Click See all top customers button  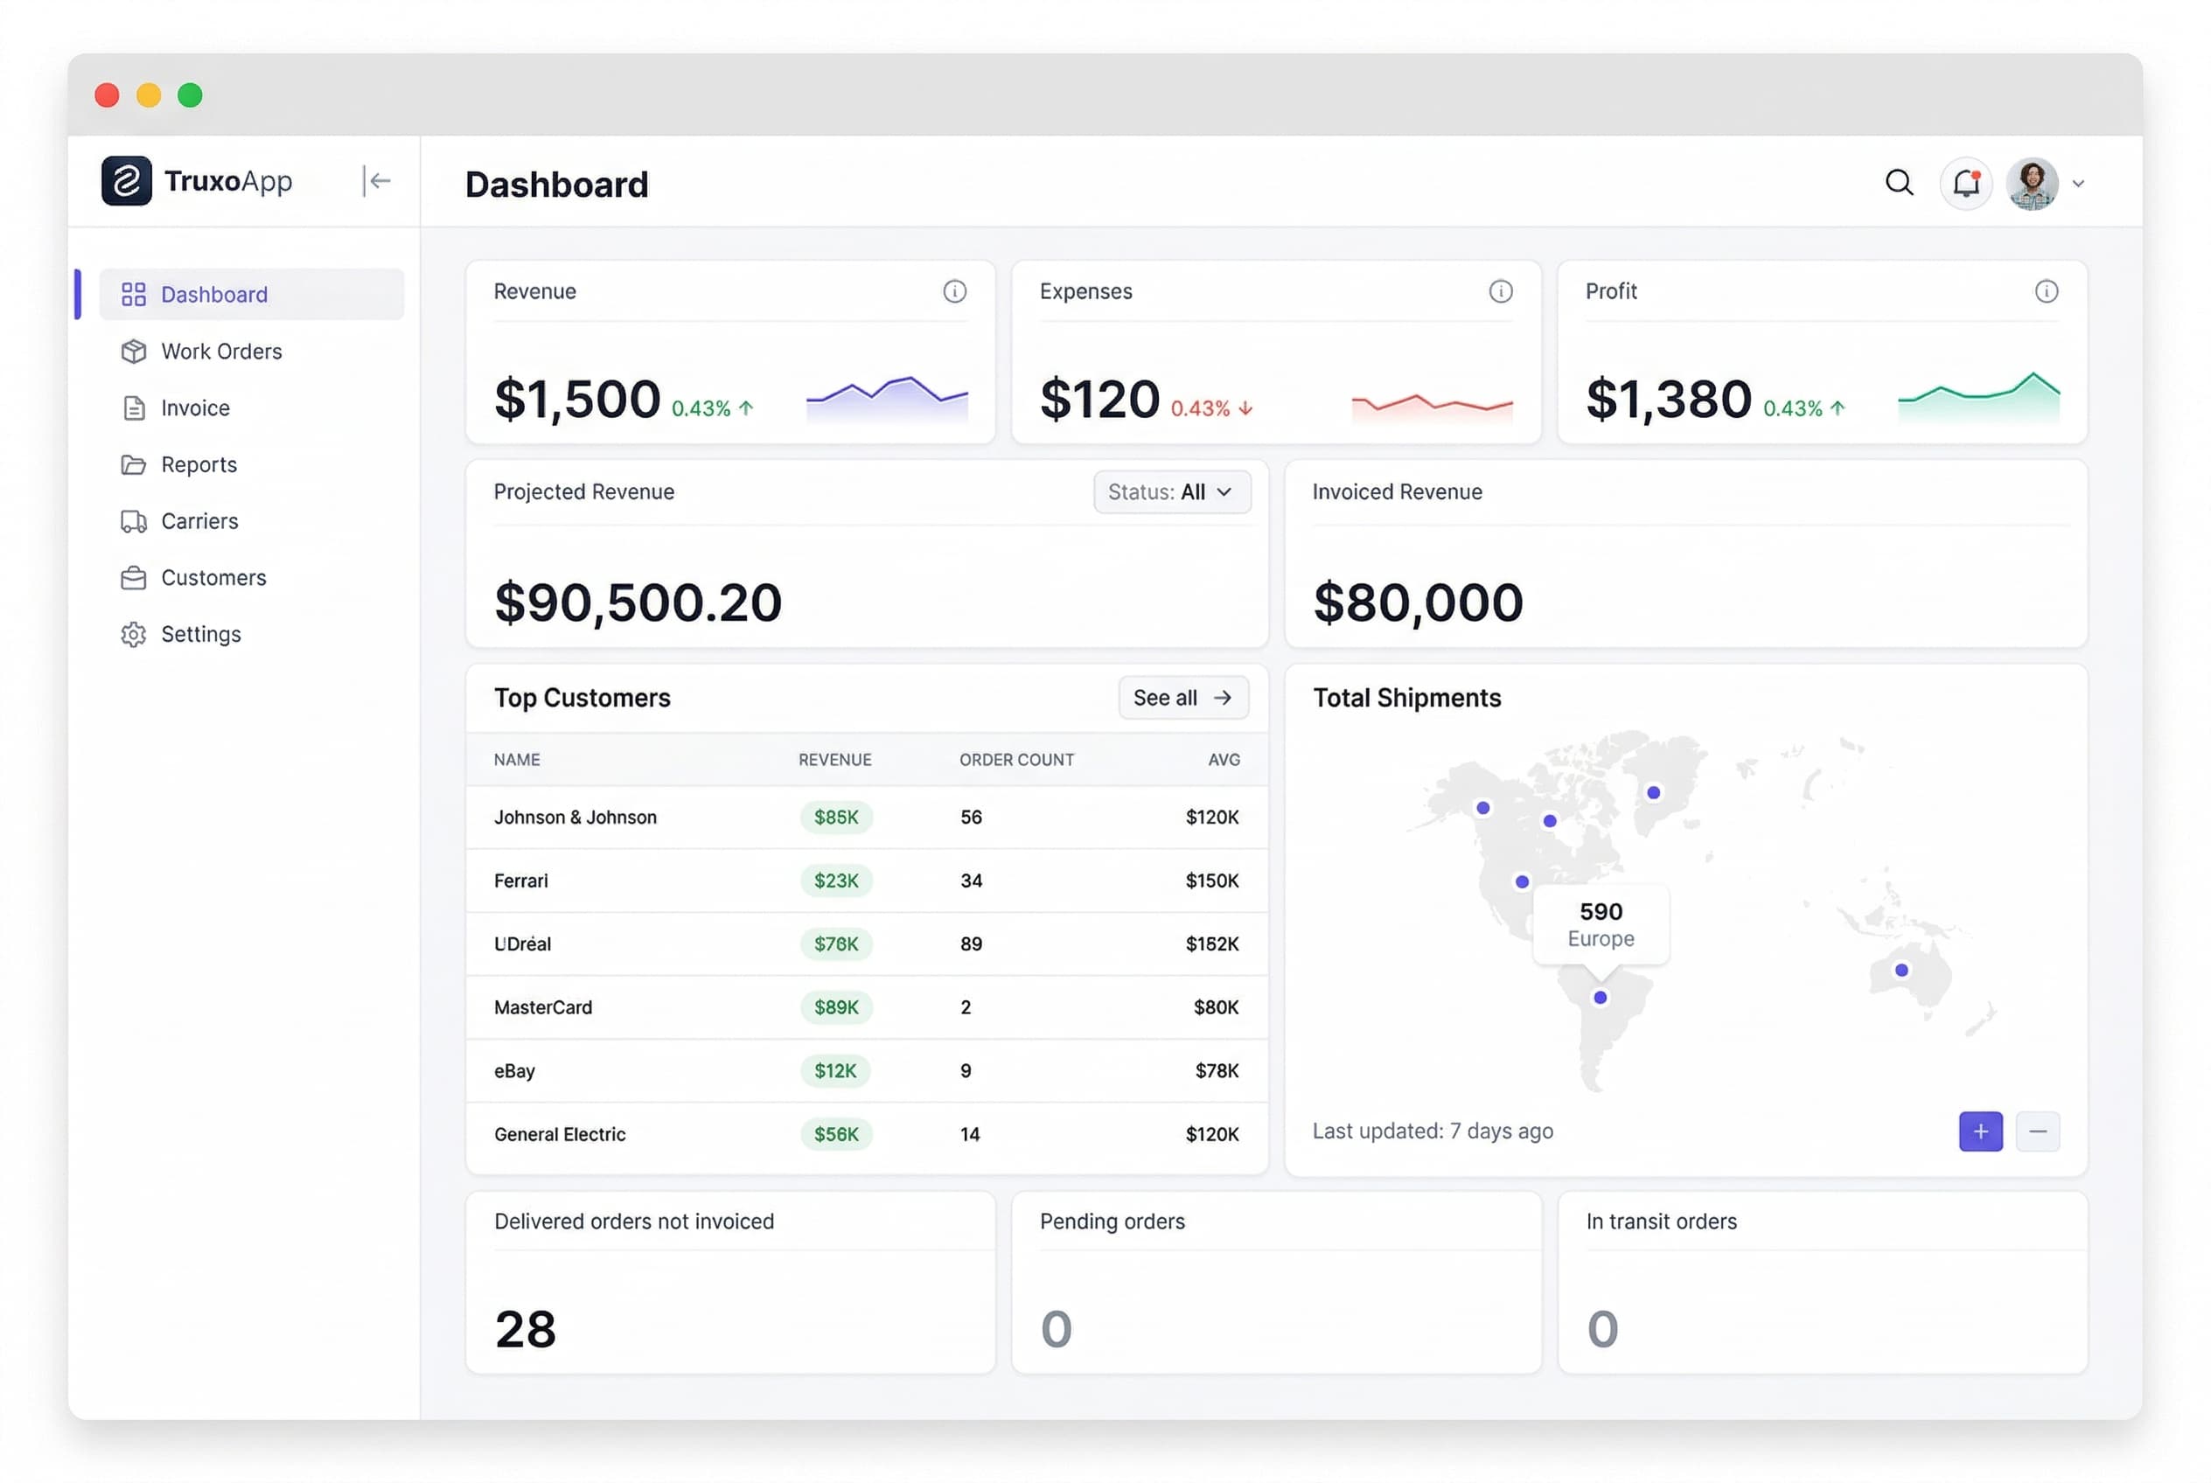(x=1182, y=697)
